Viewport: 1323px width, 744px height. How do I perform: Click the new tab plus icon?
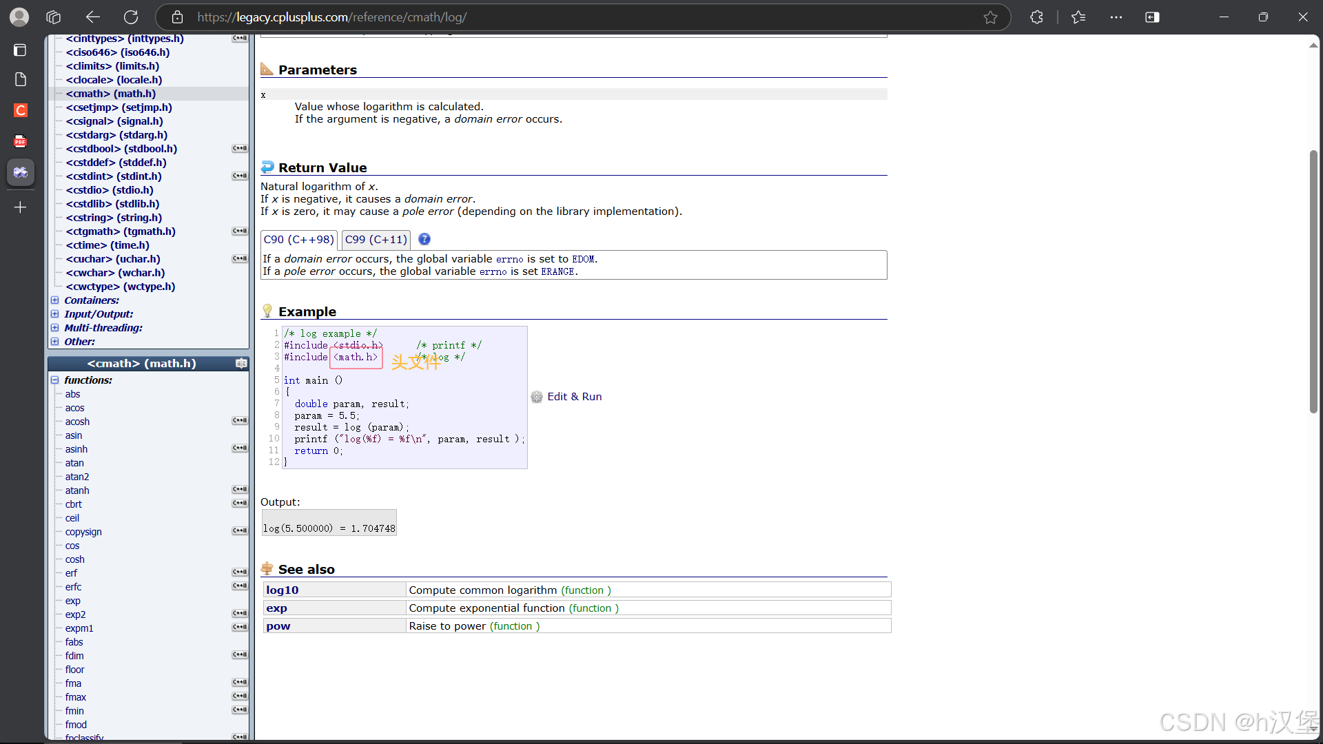21,207
